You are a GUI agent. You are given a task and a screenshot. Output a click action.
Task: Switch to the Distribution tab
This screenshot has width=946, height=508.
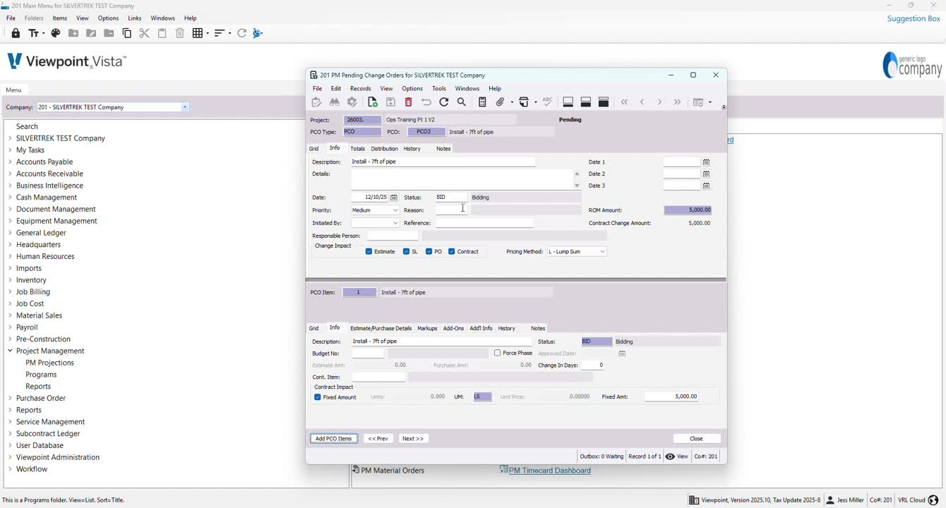[x=384, y=149]
